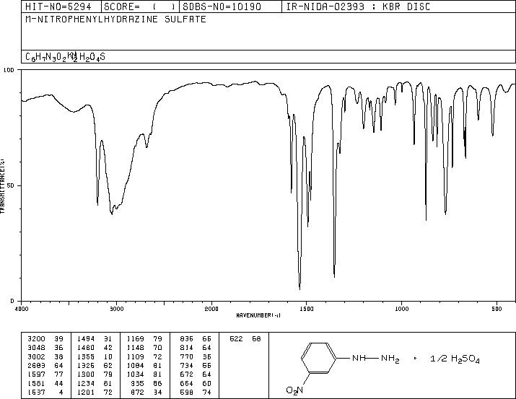Click the deepest absorption peak bottom near 1537
The width and height of the screenshot is (516, 399).
click(299, 287)
